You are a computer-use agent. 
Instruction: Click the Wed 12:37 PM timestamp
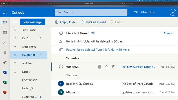[167, 84]
